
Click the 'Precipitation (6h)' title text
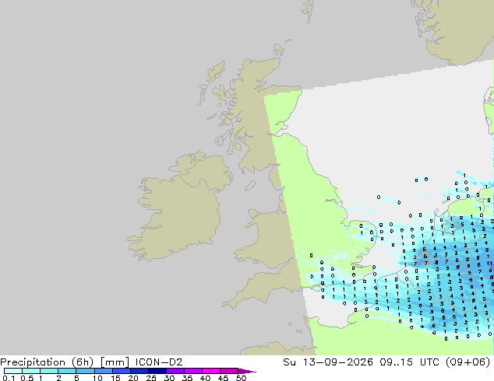point(47,362)
